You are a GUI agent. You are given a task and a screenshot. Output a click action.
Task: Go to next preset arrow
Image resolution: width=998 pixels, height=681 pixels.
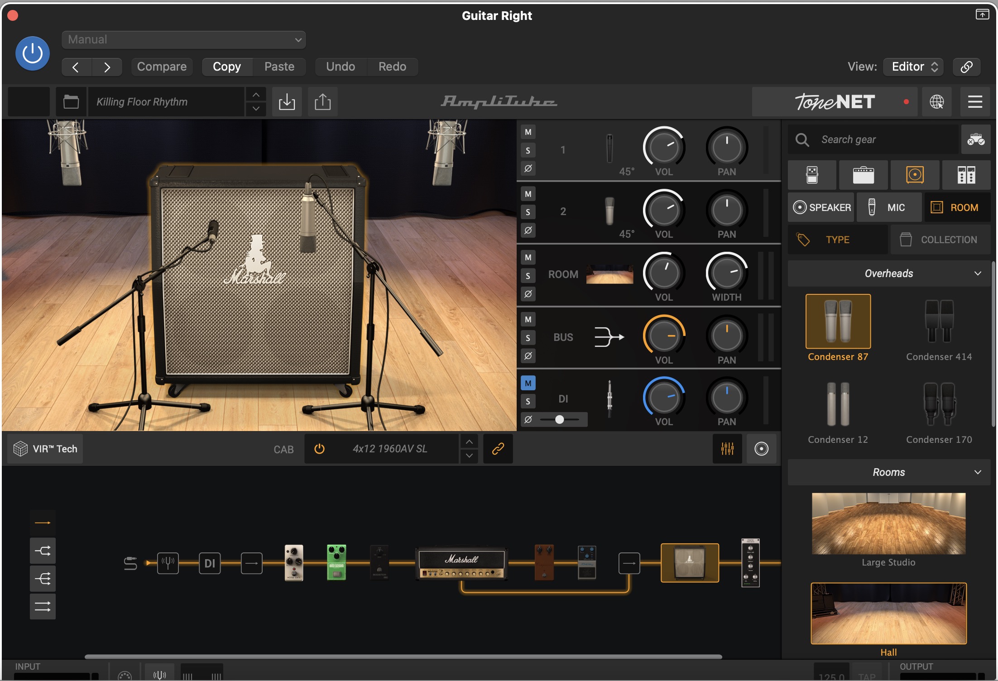point(107,67)
